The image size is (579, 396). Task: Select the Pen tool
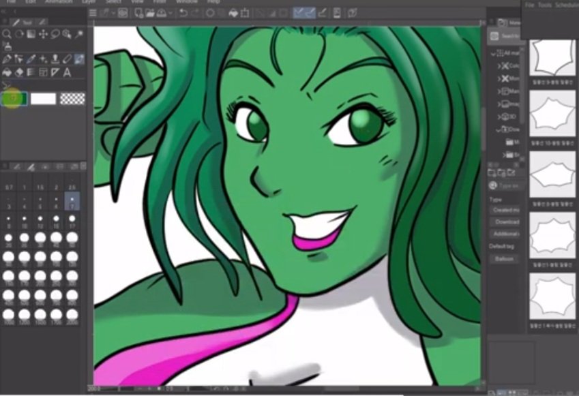pos(7,59)
